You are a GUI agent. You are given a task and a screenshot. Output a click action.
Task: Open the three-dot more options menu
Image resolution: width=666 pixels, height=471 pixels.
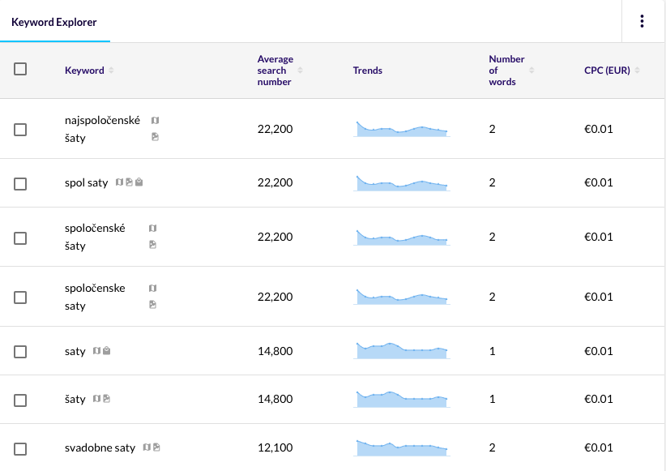(x=642, y=21)
